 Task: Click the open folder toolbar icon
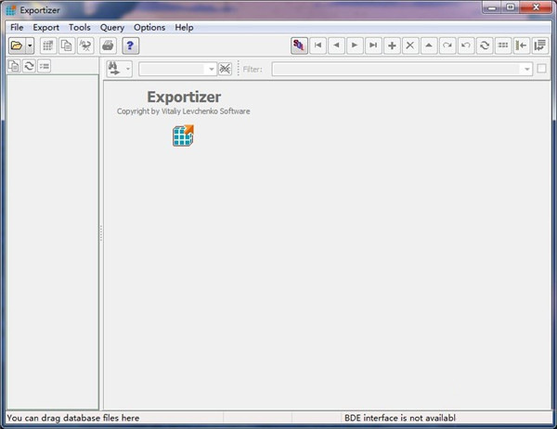[x=17, y=45]
